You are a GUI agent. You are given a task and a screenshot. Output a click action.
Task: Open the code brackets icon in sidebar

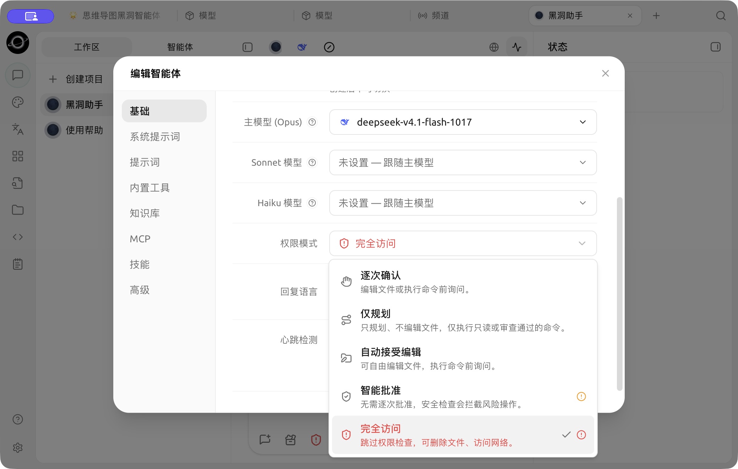coord(18,237)
